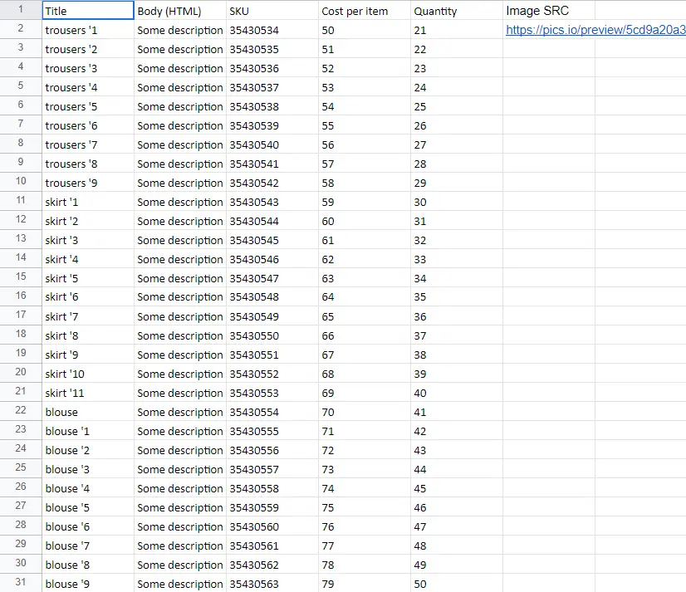Click the cell trousers '5
This screenshot has height=592, width=686.
pyautogui.click(x=88, y=106)
